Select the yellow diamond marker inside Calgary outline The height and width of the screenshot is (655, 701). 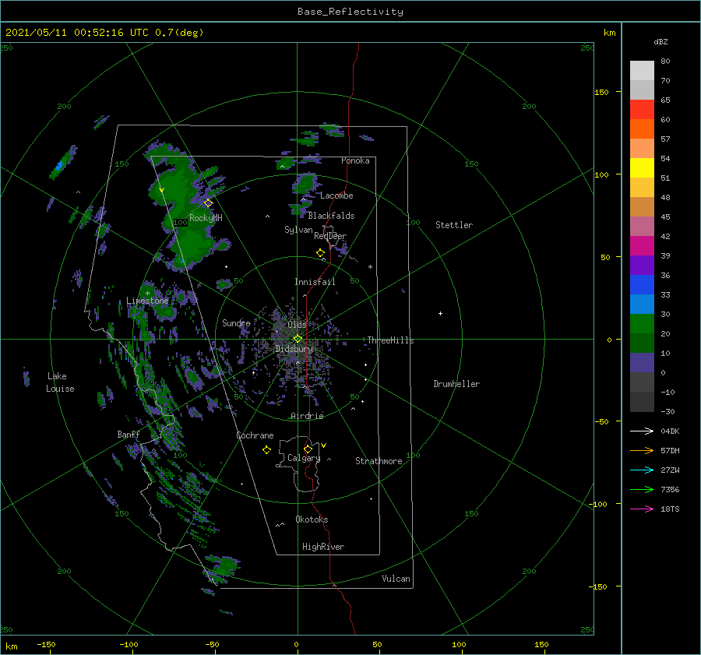[x=308, y=449]
